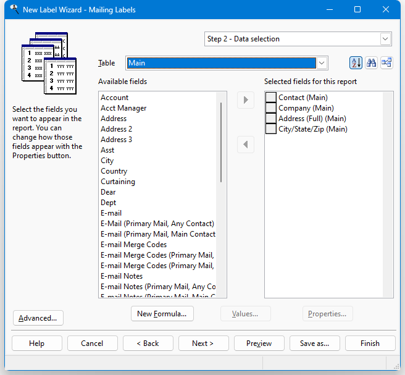Screen dimensions: 405x375
Task: Select Address (Full) (Main) text entry
Action: 312,119
